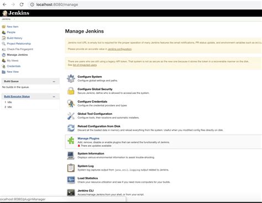Open Reload Configuration from Disk link

99,126
